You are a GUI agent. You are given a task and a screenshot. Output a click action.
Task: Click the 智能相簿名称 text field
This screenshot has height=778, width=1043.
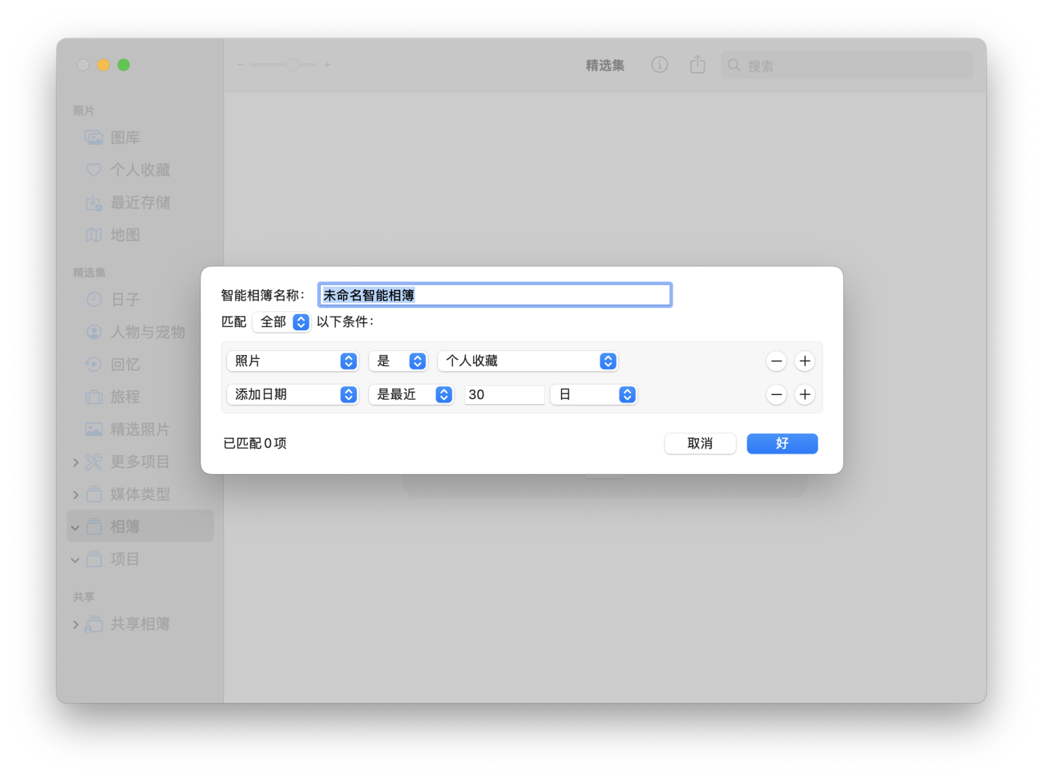coord(495,295)
